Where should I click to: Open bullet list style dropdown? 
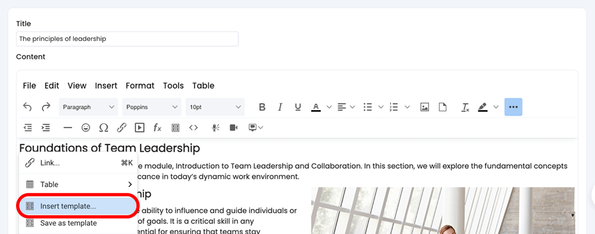(x=381, y=107)
